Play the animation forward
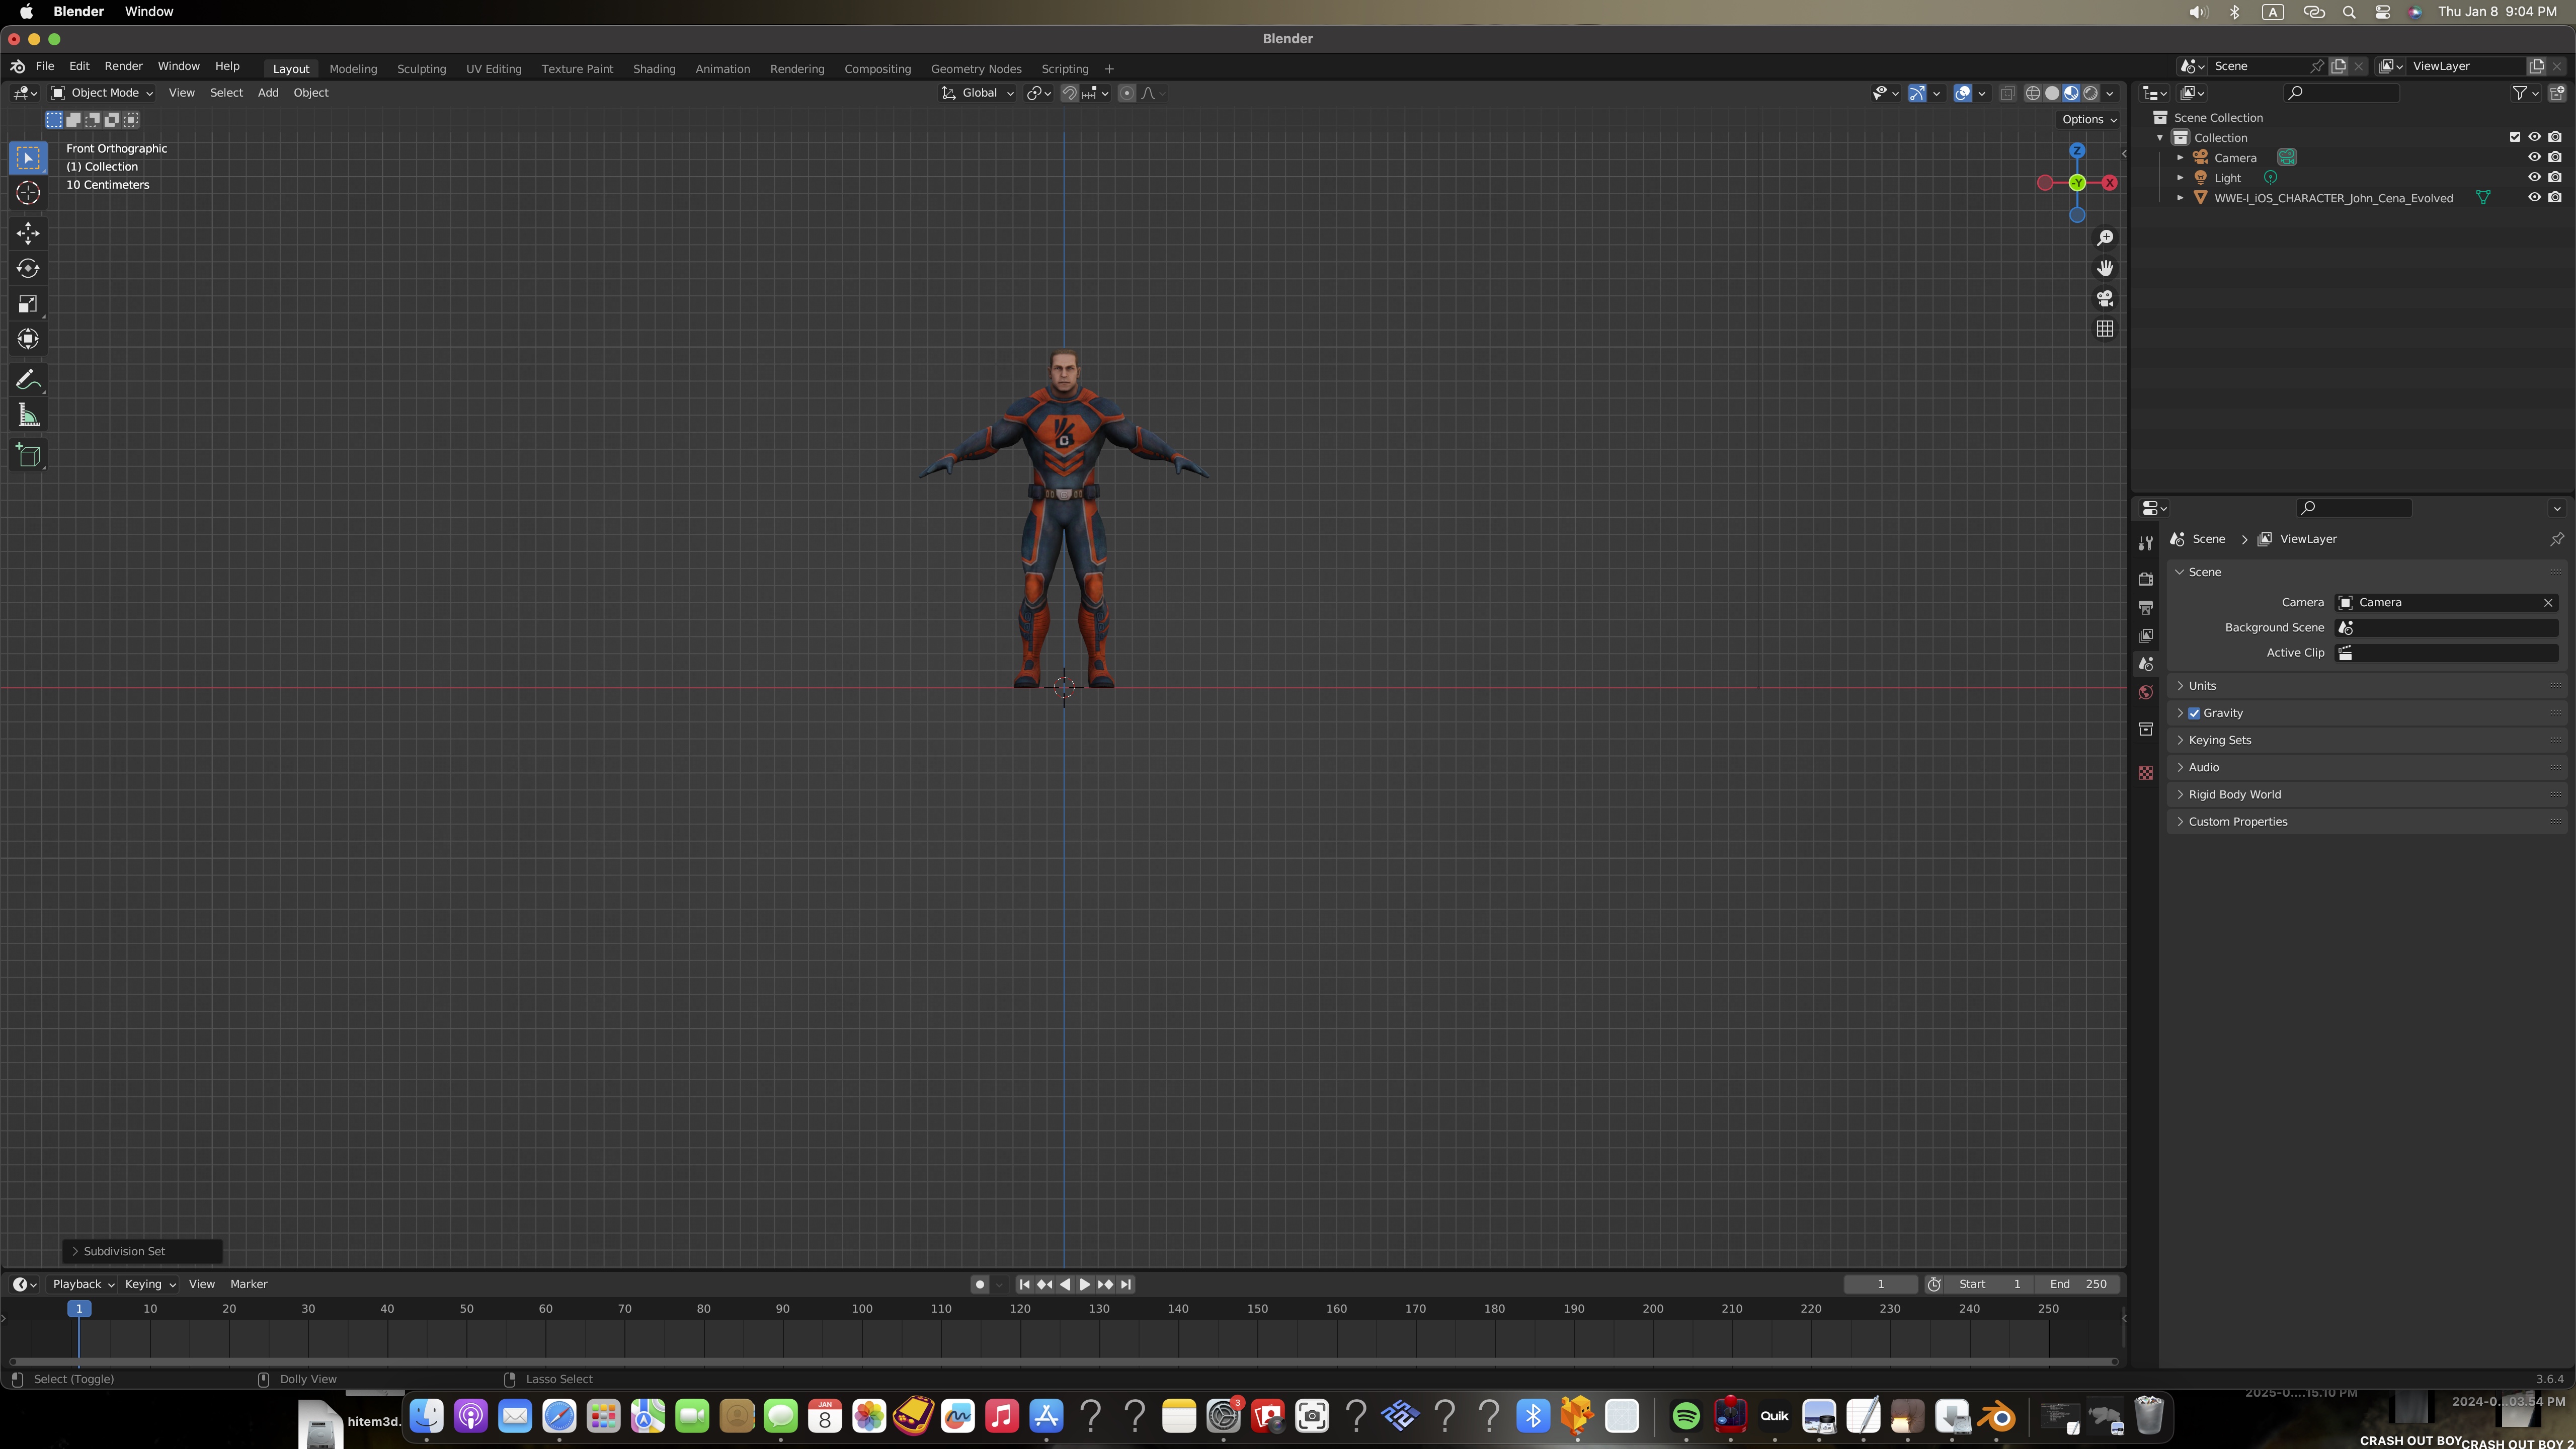The height and width of the screenshot is (1449, 2576). pos(1085,1284)
